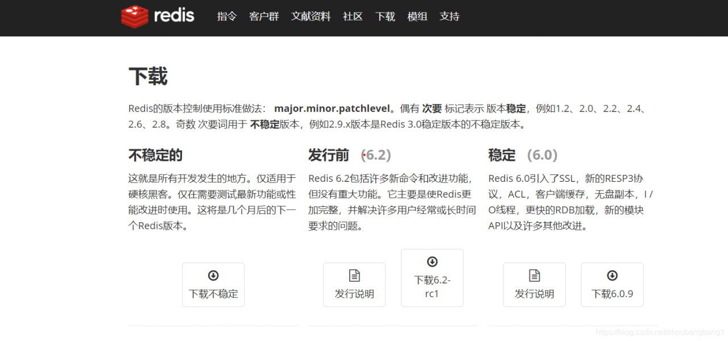This screenshot has width=728, height=341.
Task: Click the paragraph starting 这就是所有开发发生的地方
Action: 213,202
